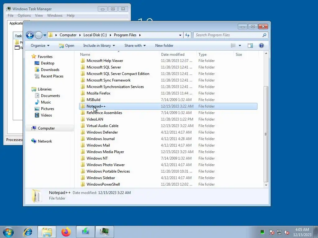Sort by Size column header
318x238 pixels.
click(246, 55)
